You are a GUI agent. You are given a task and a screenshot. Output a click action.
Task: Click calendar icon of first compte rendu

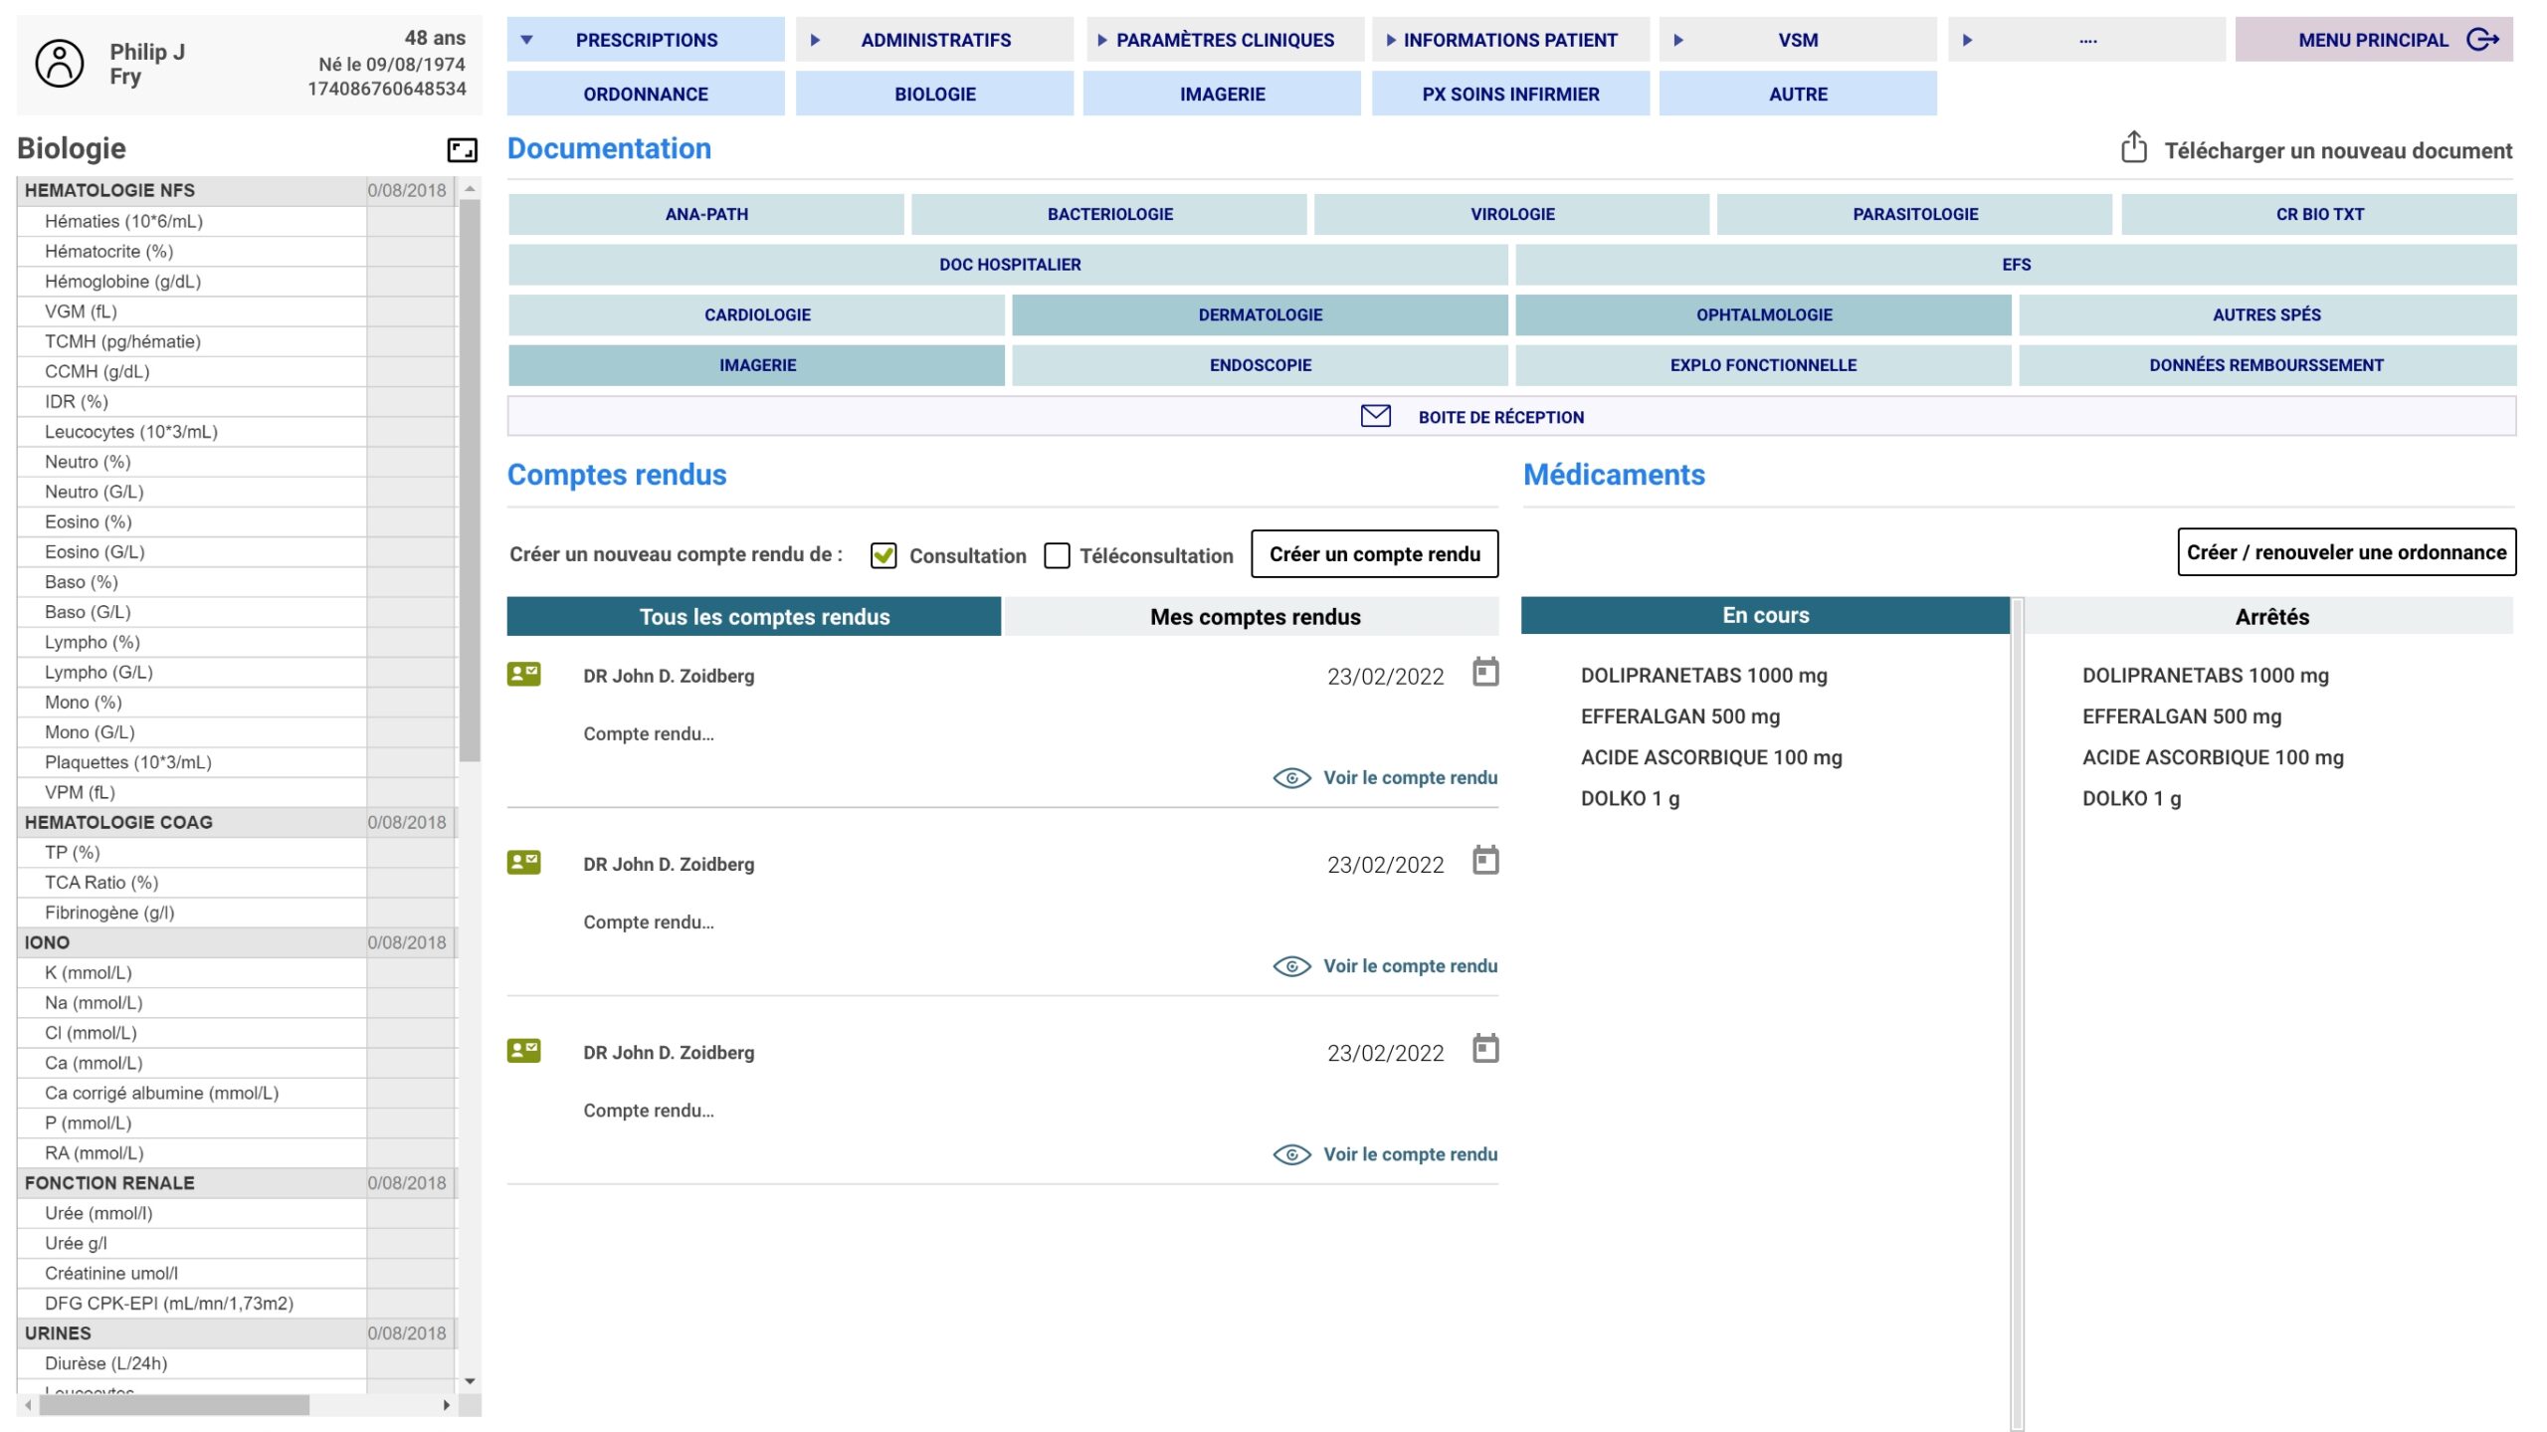click(x=1485, y=674)
